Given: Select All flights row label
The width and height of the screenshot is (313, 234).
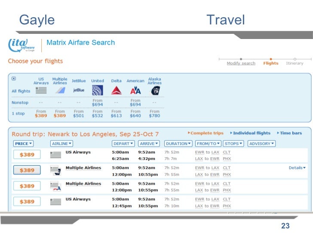Looking at the screenshot, I should 21,91.
